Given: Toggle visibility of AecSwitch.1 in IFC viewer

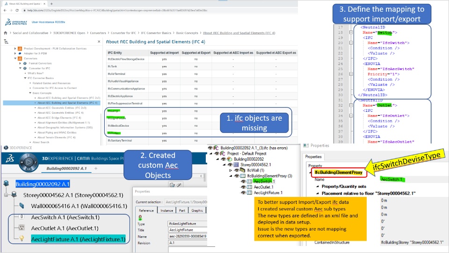Looking at the screenshot, I should (243, 181).
